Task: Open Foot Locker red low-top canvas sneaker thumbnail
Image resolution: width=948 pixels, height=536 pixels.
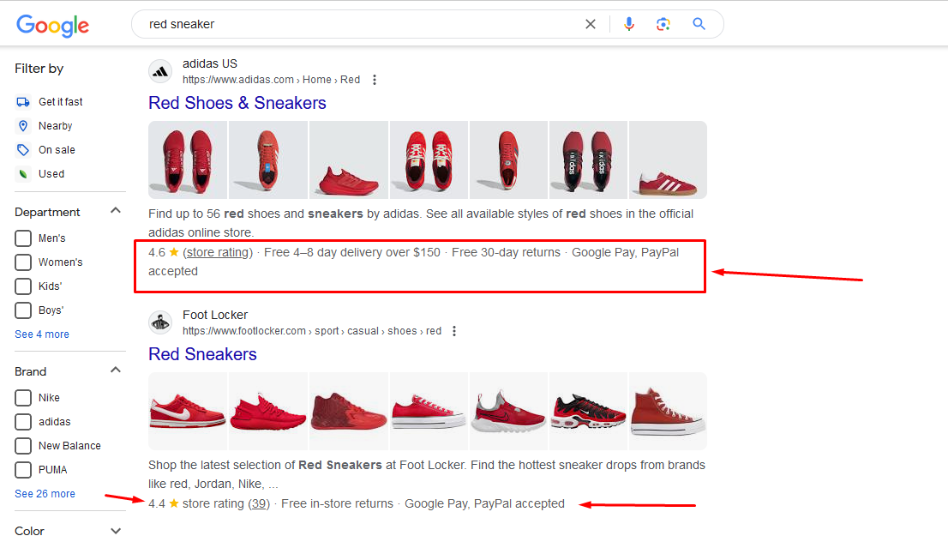Action: pyautogui.click(x=429, y=412)
